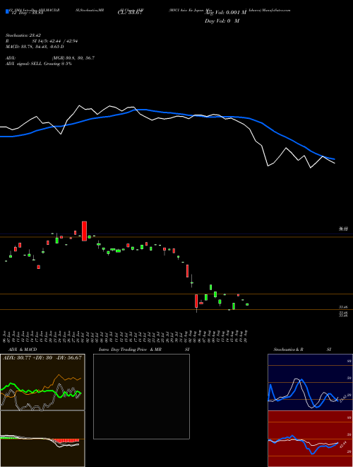The width and height of the screenshot is (353, 467).
Task: Click the 'Stochastics & RSI' panel title
Action: click(302, 350)
